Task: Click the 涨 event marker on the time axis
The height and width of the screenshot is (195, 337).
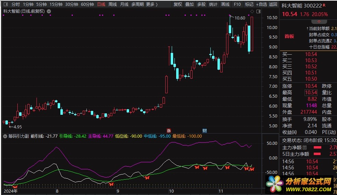Action: click(169, 131)
